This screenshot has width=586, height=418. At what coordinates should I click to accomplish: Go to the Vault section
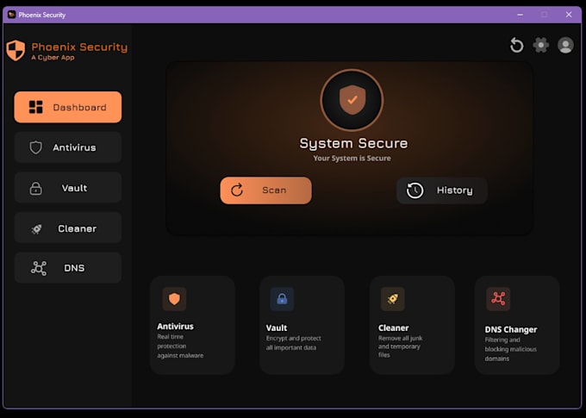click(x=67, y=188)
